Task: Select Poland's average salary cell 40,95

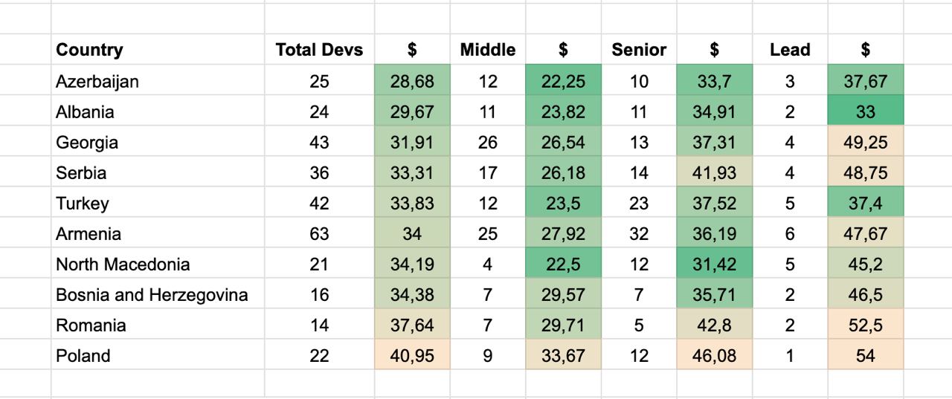Action: coord(411,356)
